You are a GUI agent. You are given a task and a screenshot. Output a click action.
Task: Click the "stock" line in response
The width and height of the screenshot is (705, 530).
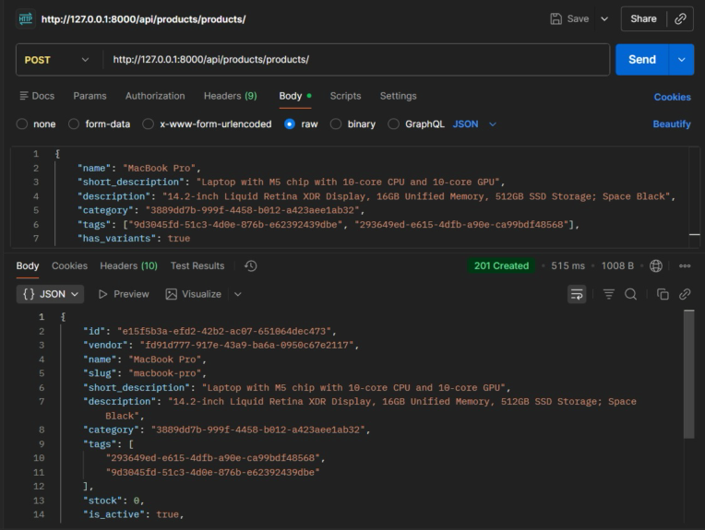click(x=114, y=501)
